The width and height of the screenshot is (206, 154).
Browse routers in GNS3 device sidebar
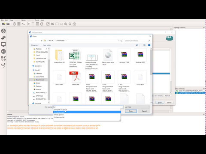[x=3, y=31]
